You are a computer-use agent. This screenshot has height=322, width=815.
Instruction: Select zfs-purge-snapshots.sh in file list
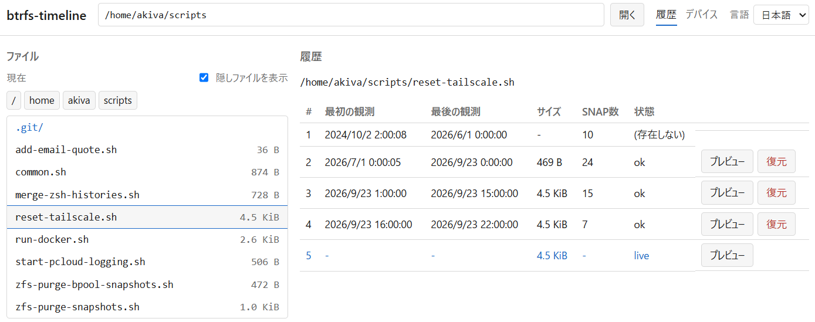(147, 307)
